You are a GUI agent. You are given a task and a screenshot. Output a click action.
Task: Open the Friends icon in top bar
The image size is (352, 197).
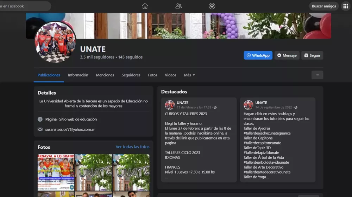(178, 6)
